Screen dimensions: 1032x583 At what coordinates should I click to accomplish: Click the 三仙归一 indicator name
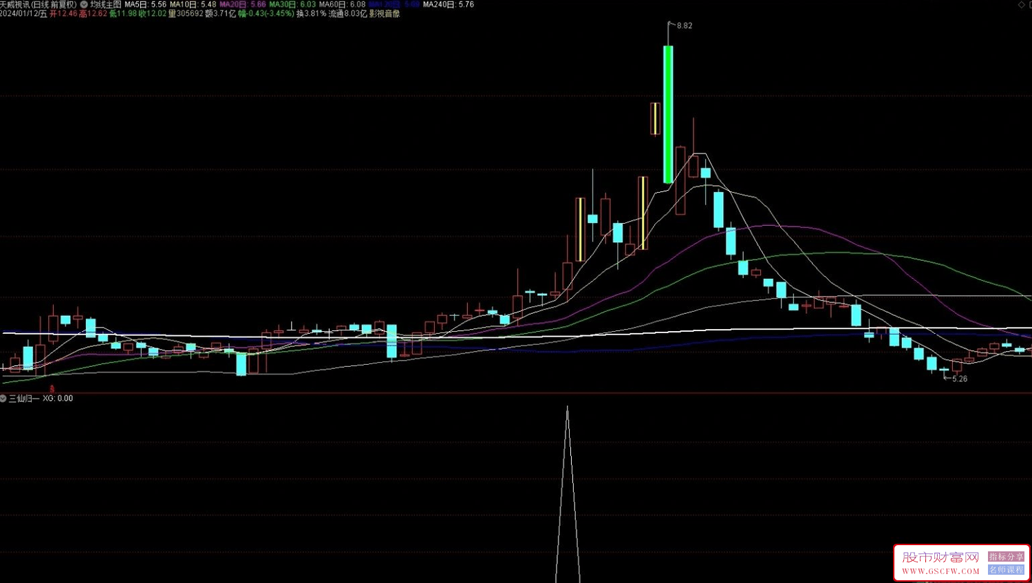pos(24,399)
